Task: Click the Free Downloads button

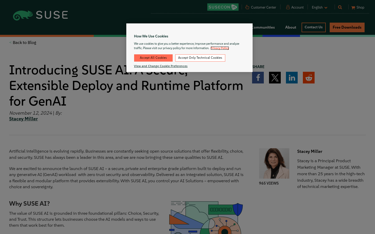Action: [x=347, y=27]
